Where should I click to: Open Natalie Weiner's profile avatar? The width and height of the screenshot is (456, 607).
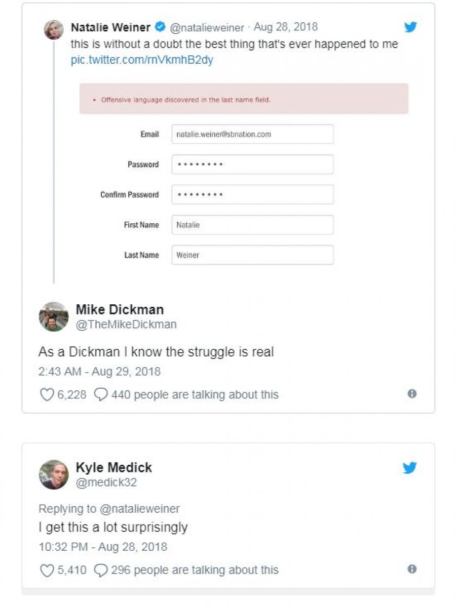pos(54,30)
